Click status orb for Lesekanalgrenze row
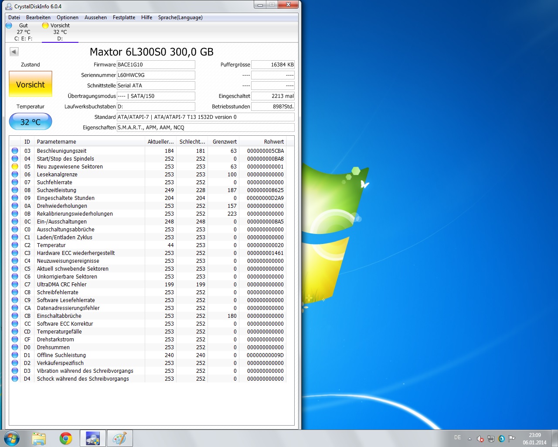The width and height of the screenshot is (558, 447). [15, 175]
